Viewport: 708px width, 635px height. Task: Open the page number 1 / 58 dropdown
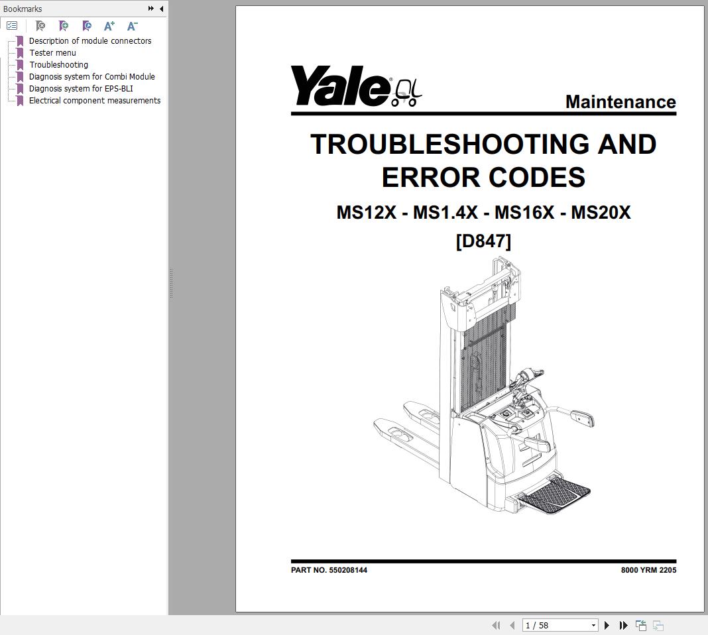pyautogui.click(x=593, y=626)
